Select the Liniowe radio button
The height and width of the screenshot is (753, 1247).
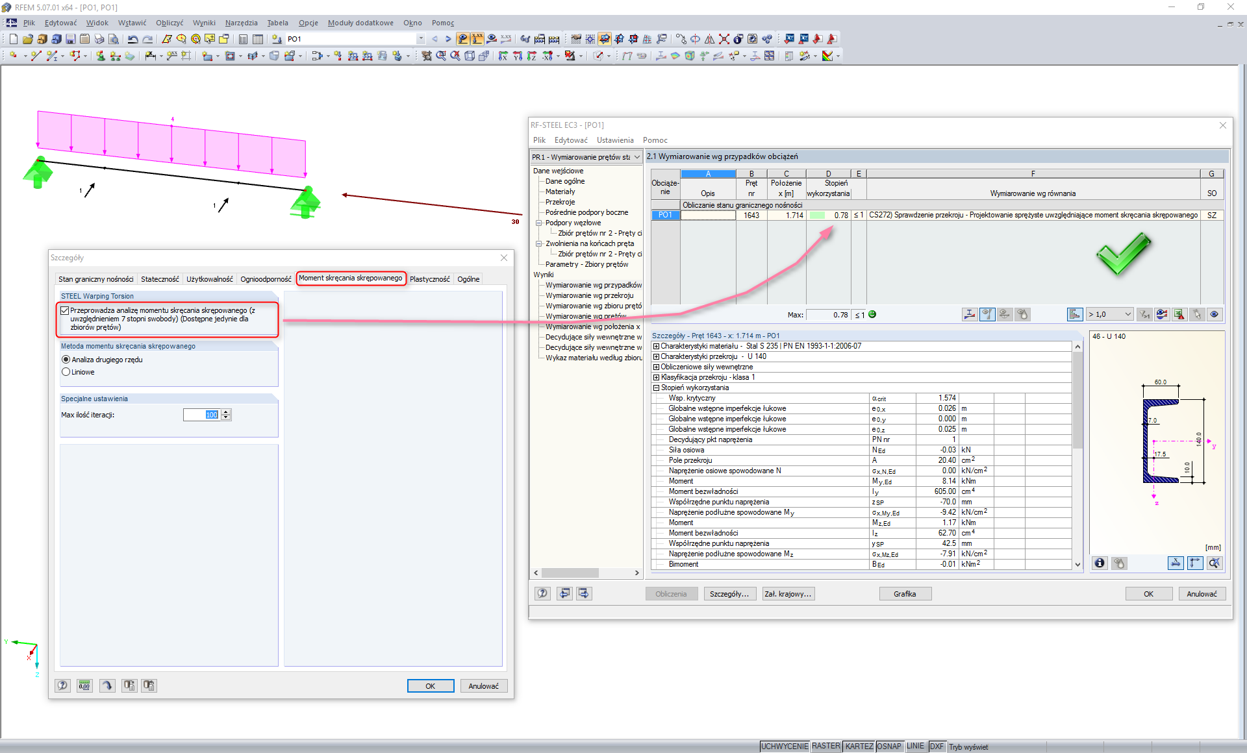[x=66, y=372]
